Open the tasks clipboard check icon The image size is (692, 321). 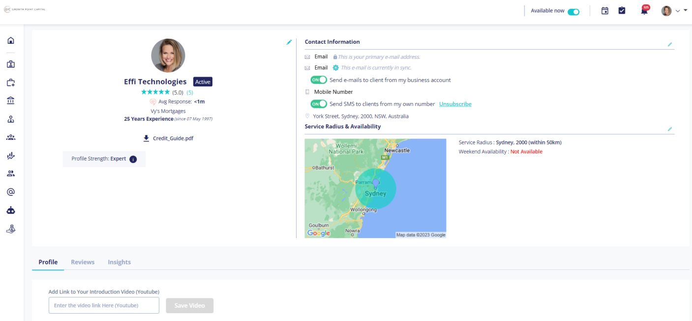coord(622,11)
